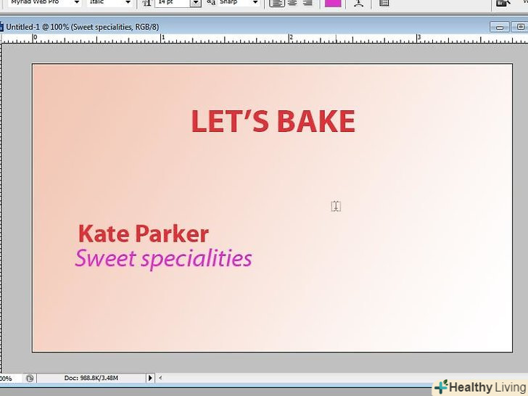528x396 pixels.
Task: Click the status bar preview icon
Action: (x=30, y=378)
